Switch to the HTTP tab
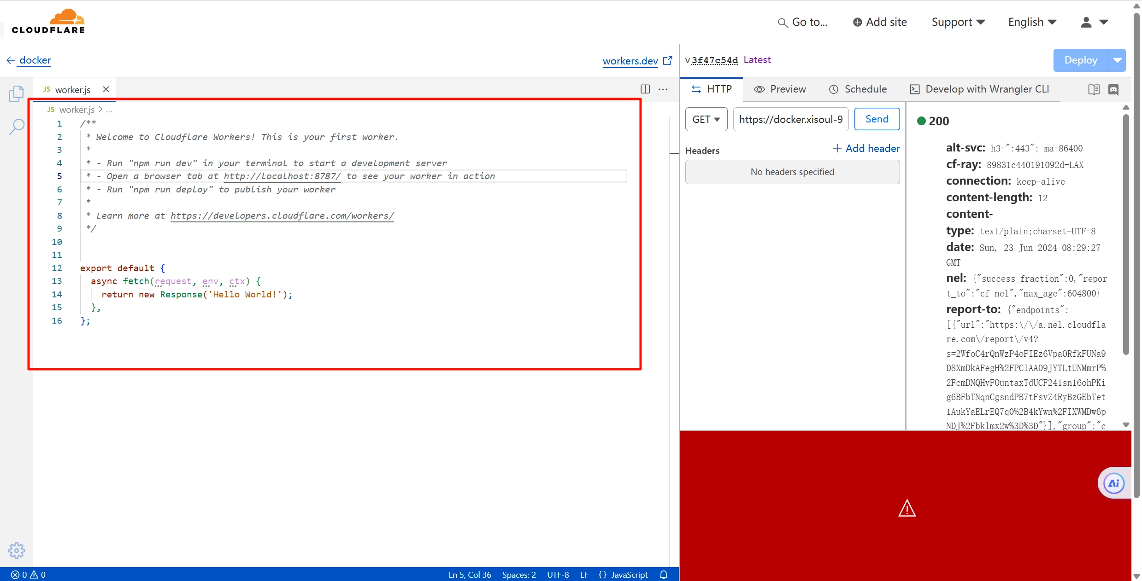Image resolution: width=1142 pixels, height=581 pixels. pos(712,89)
